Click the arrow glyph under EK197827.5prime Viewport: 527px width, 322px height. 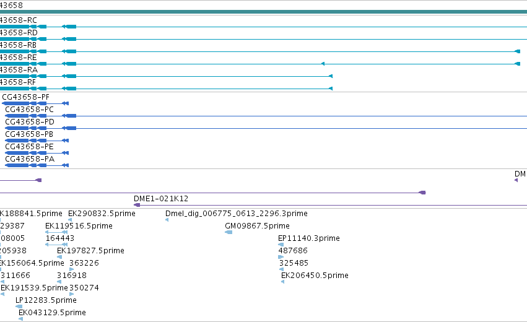coord(59,257)
